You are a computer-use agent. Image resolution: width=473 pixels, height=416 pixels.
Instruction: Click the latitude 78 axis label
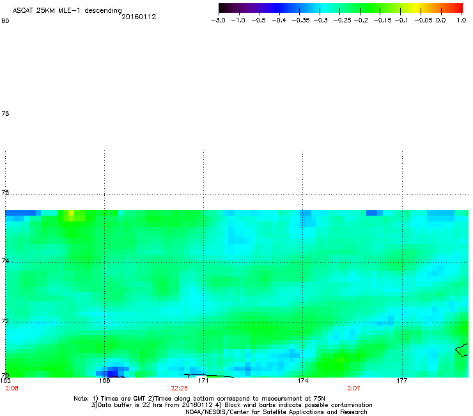point(5,113)
